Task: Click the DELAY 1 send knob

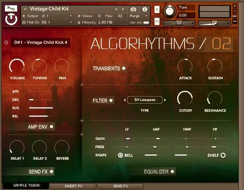Action: 17,148
